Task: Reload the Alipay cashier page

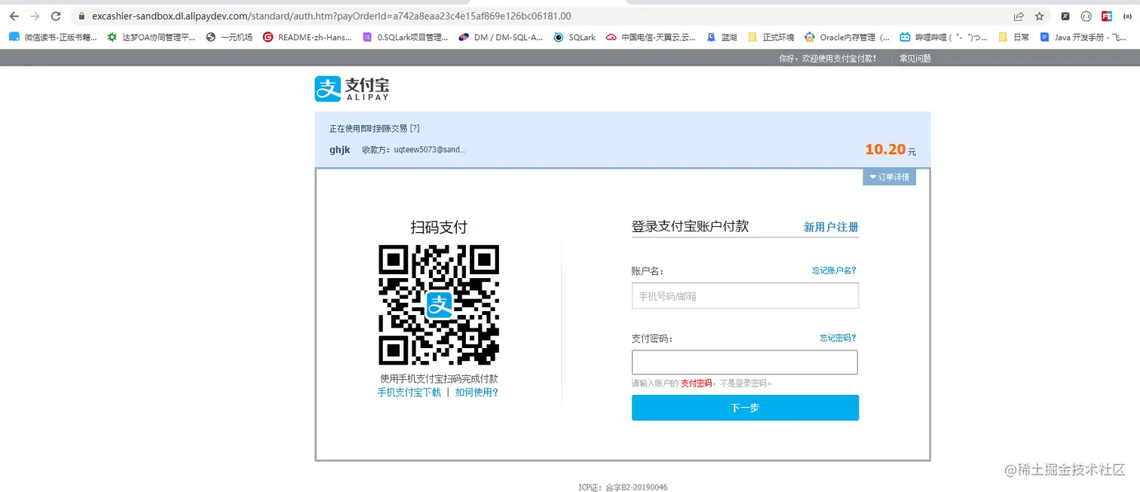Action: (x=56, y=16)
